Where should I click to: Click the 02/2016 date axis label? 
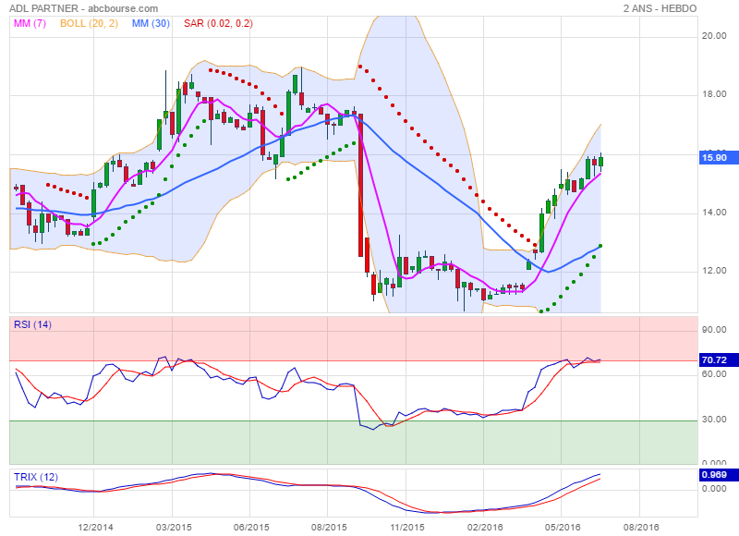tap(484, 527)
